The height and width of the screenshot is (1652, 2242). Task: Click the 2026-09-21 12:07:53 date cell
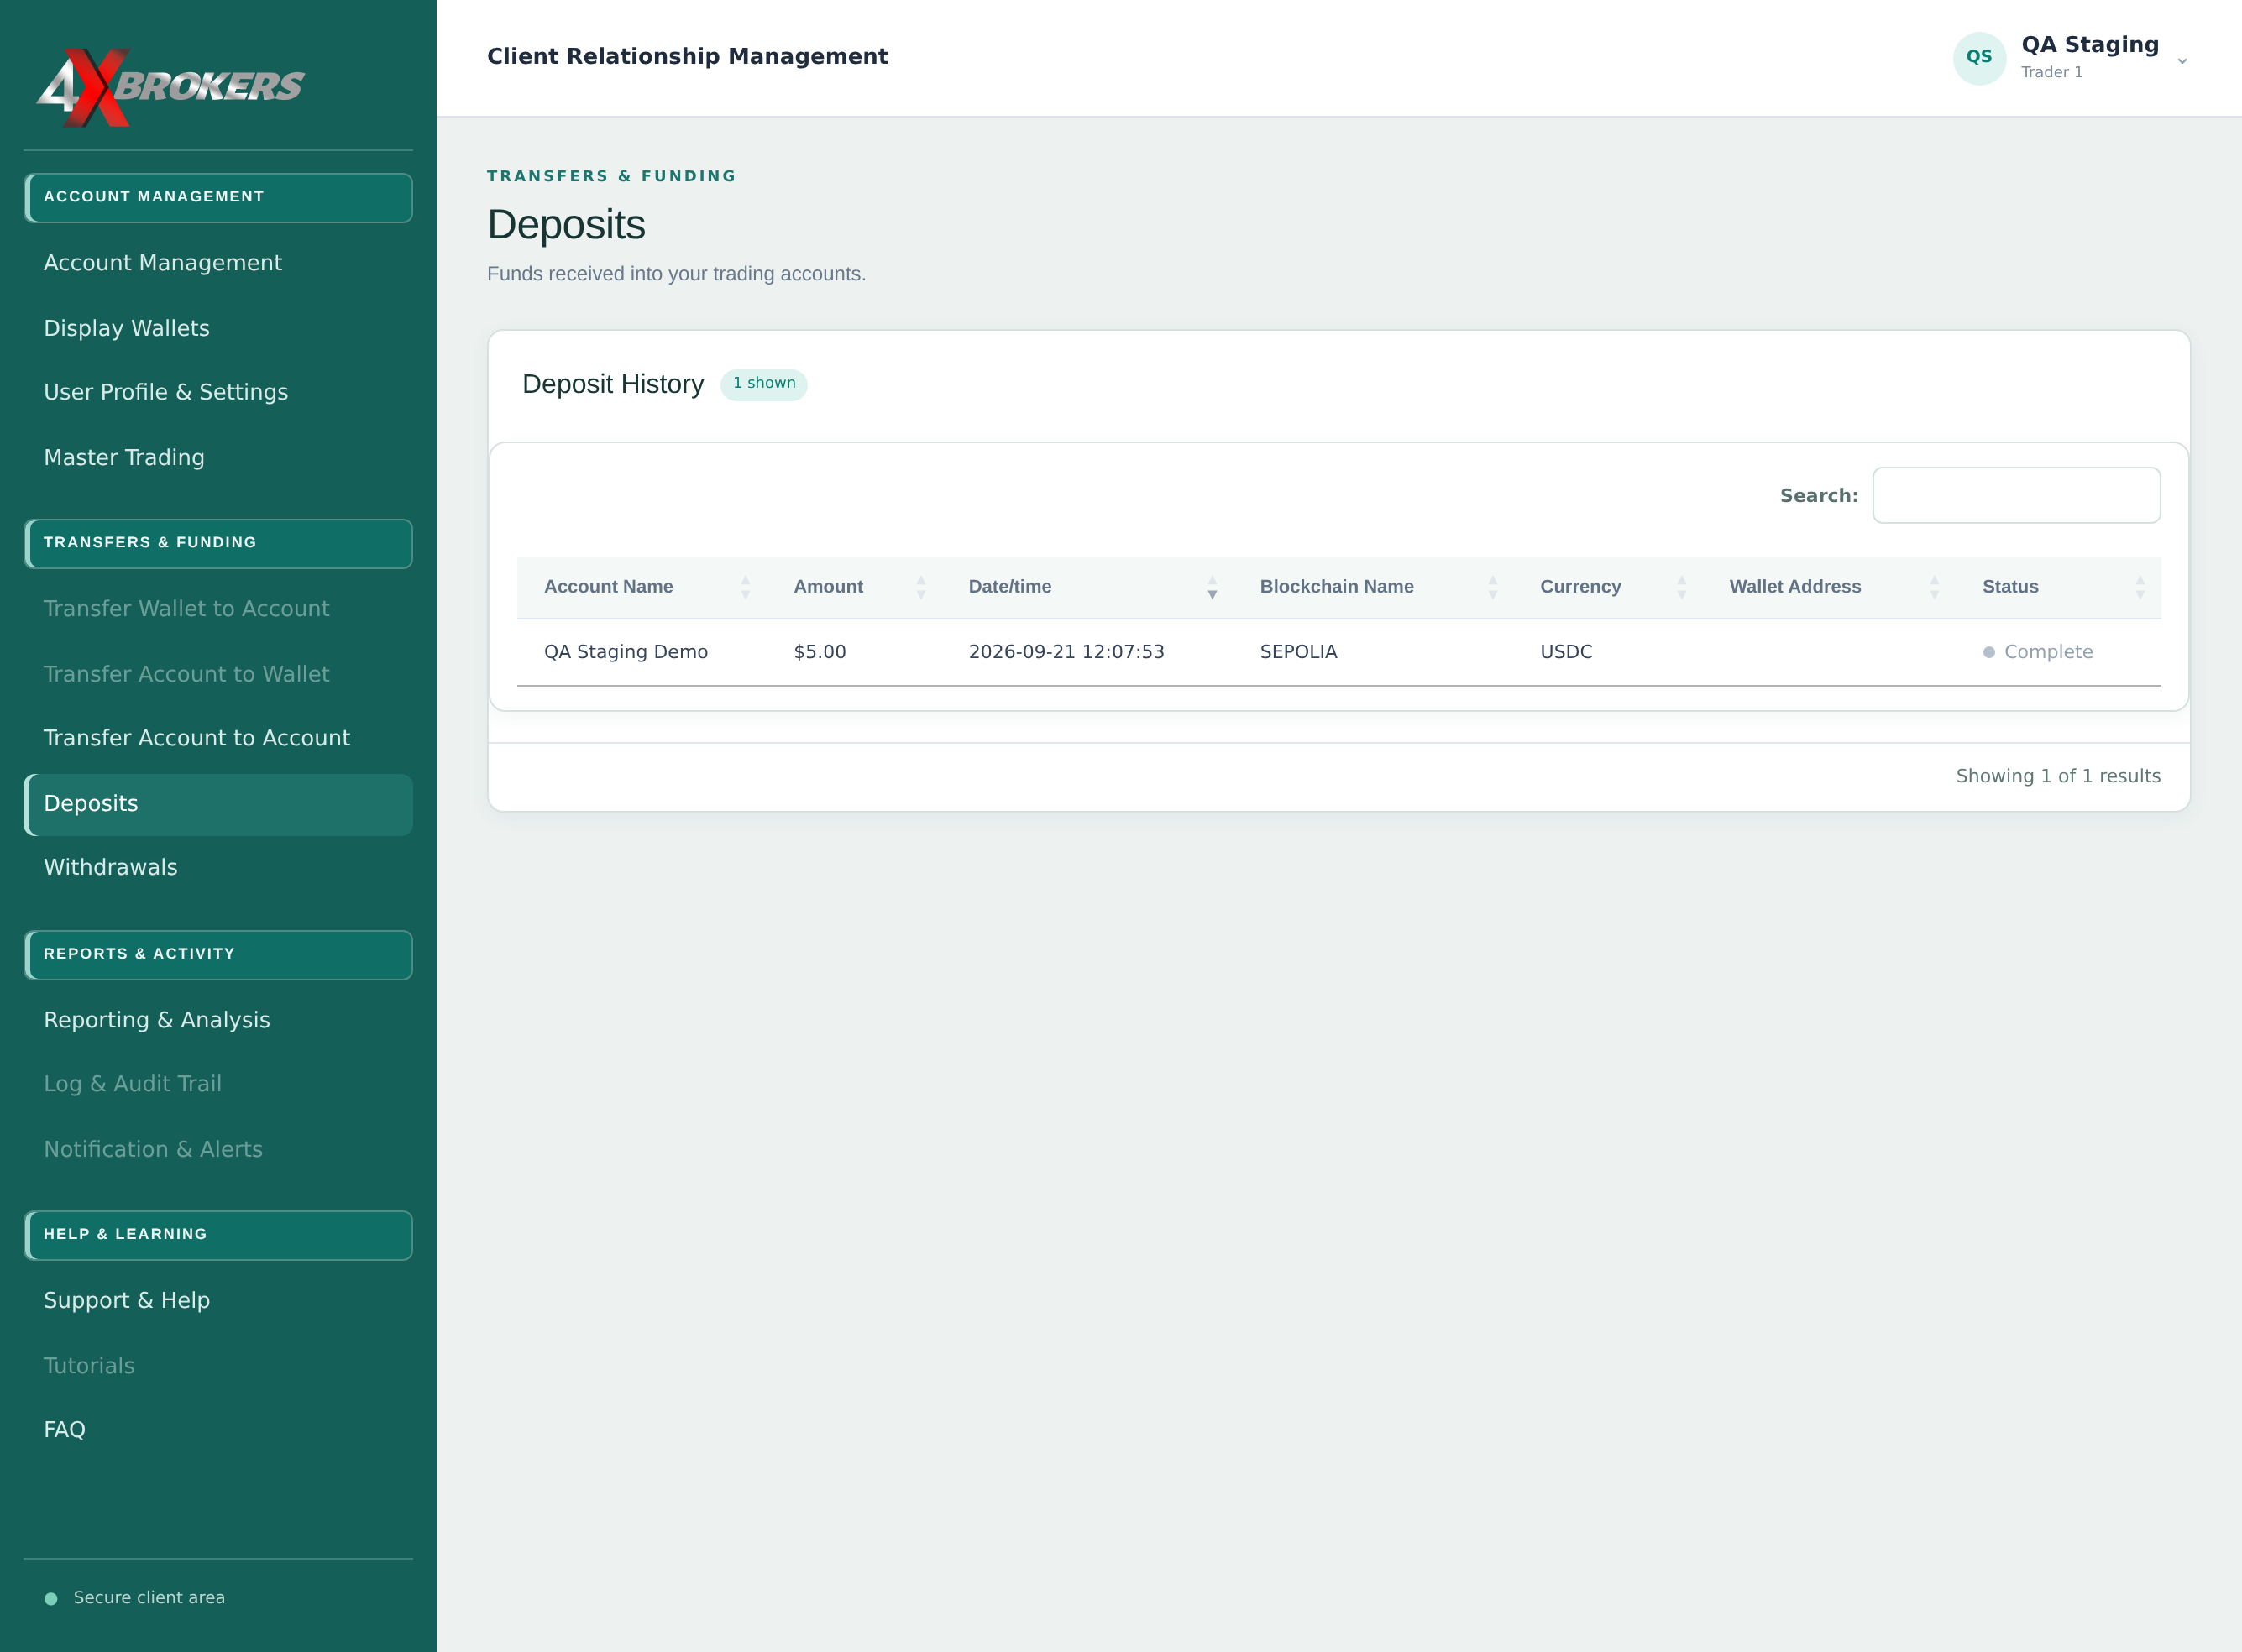tap(1066, 652)
